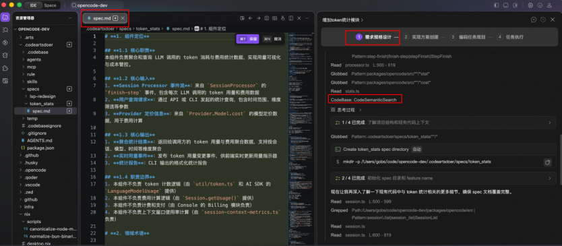Click the grid layout icon in editor toolbar
Image resolution: width=562 pixels, height=246 pixels.
274,18
